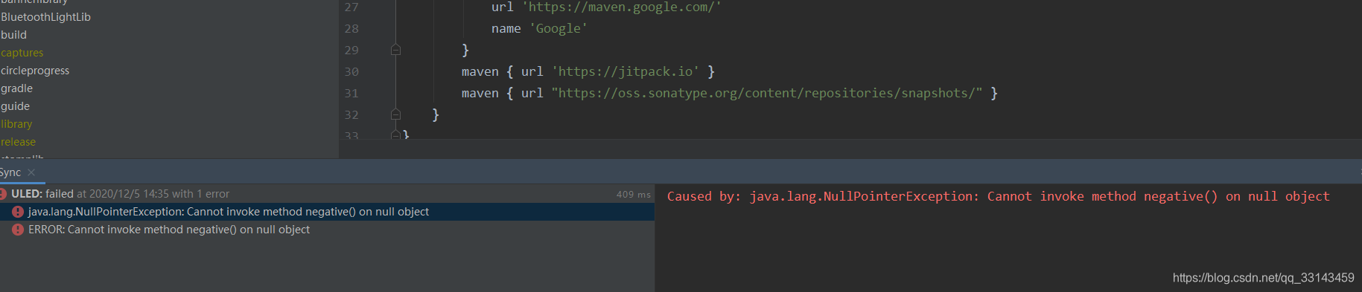Select the guide folder in project tree
The height and width of the screenshot is (292, 1362).
[15, 106]
